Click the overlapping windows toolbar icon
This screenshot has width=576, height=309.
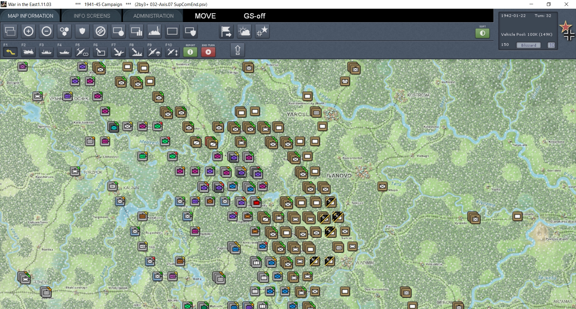(10, 31)
